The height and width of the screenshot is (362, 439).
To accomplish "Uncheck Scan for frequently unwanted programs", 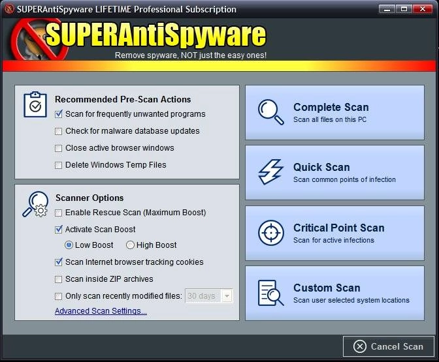I will click(59, 114).
